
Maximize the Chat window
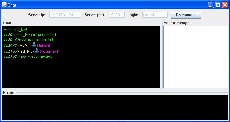tap(218, 5)
